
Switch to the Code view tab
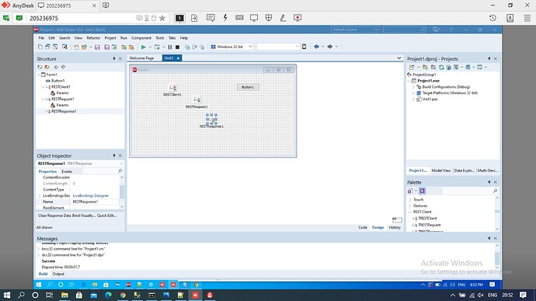point(363,227)
